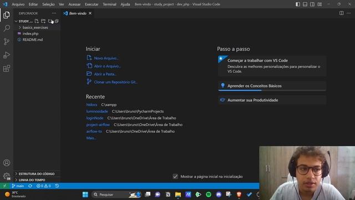Open Source Control view
355x200 pixels.
[7, 42]
